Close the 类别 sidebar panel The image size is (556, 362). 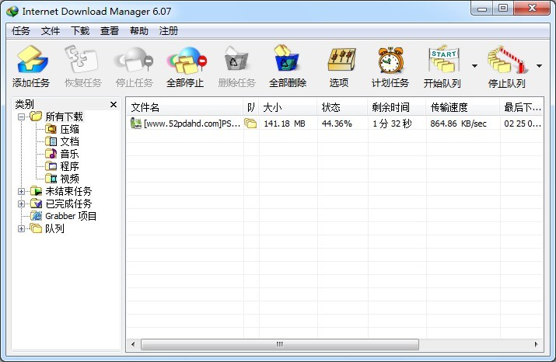[114, 104]
